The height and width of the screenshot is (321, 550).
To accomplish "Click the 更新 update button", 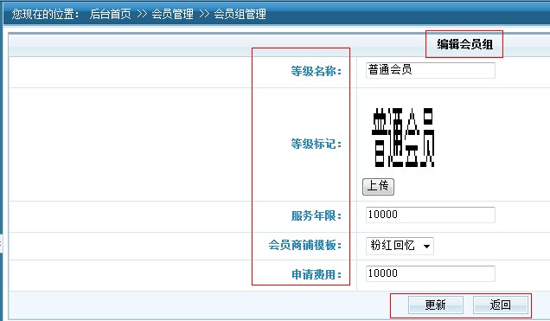I will 435,305.
